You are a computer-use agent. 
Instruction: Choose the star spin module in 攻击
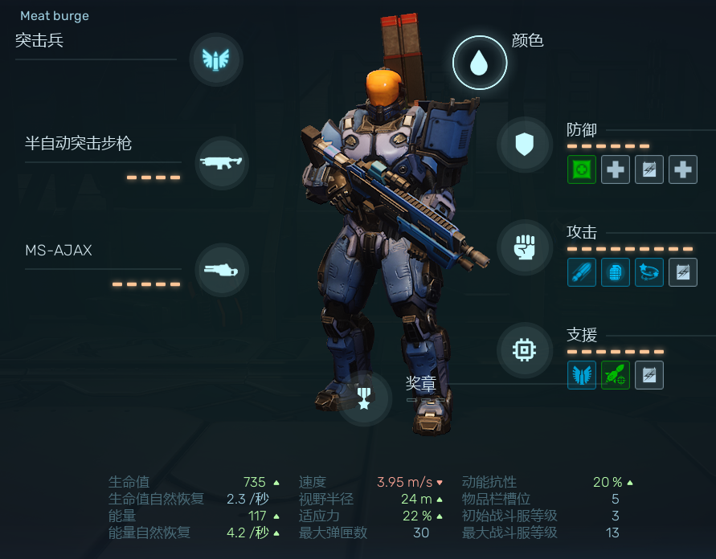[x=649, y=272]
